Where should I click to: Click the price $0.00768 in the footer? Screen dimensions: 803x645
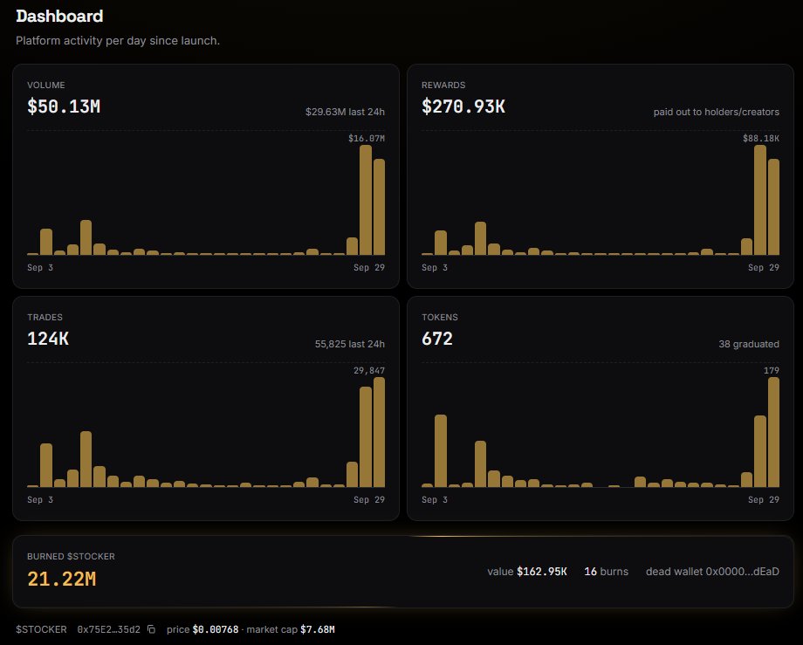tap(215, 629)
